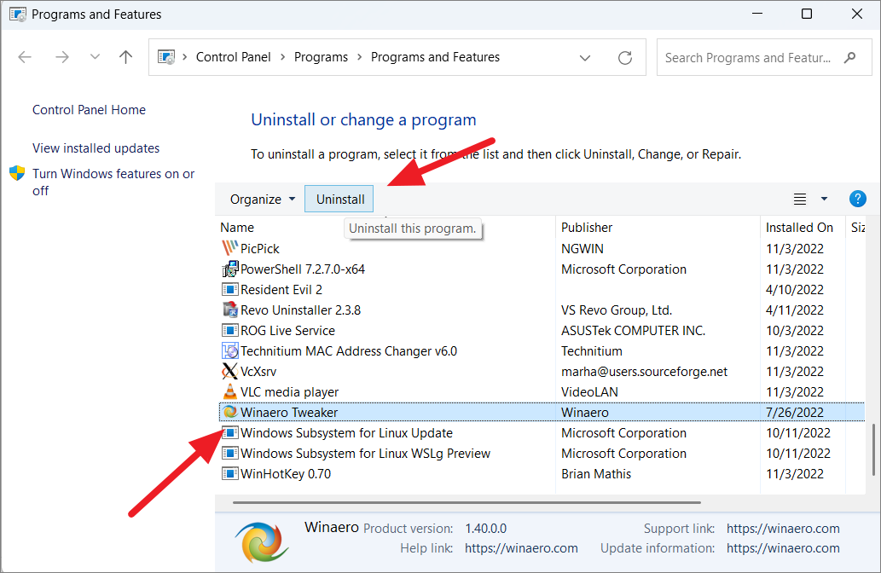Click the marha@users.sourceforge.net publisher cell
Viewport: 881px width, 573px height.
tap(644, 372)
